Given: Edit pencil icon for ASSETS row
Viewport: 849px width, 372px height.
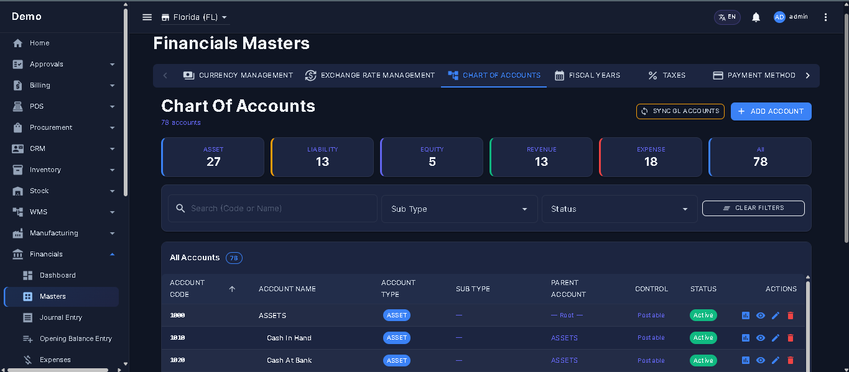Looking at the screenshot, I should [x=776, y=315].
